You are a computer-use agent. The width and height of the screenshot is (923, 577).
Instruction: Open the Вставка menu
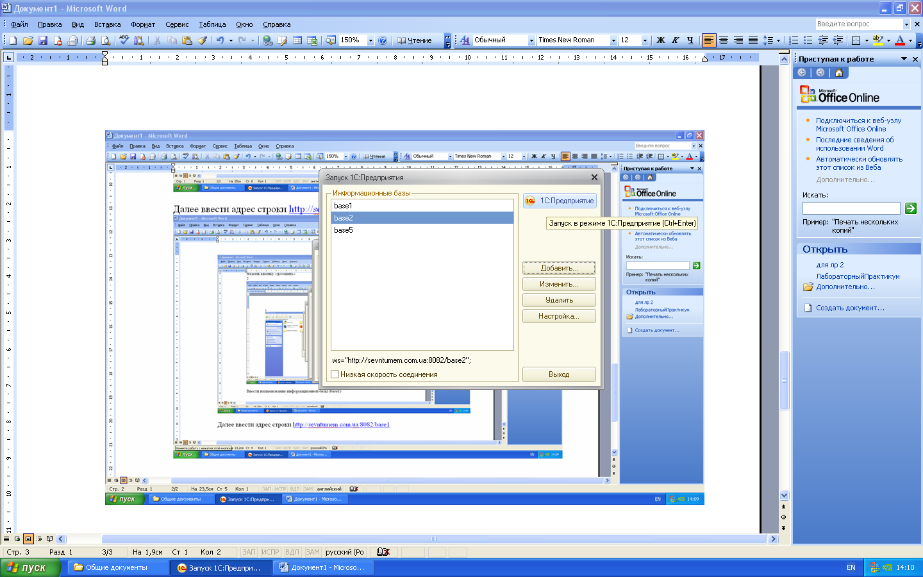pos(107,24)
